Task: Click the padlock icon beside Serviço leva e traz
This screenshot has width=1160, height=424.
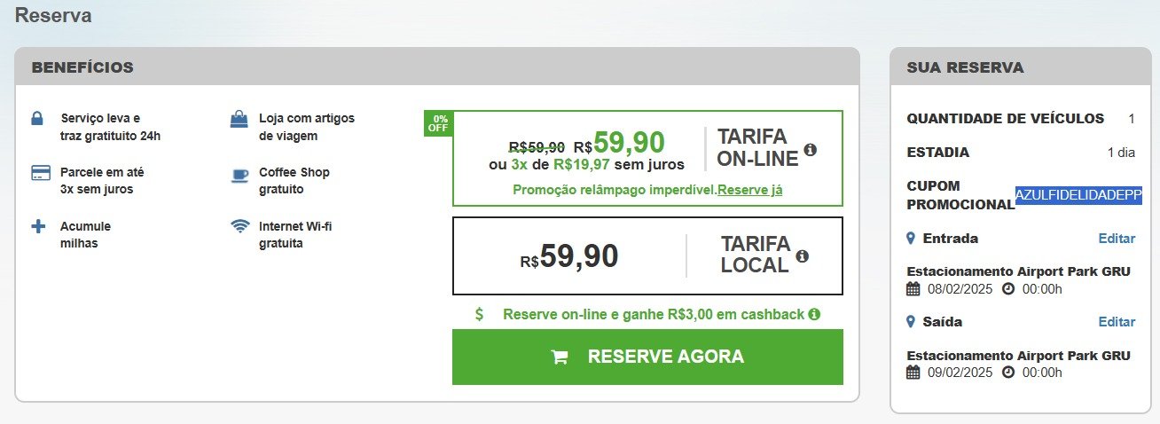Action: coord(37,118)
